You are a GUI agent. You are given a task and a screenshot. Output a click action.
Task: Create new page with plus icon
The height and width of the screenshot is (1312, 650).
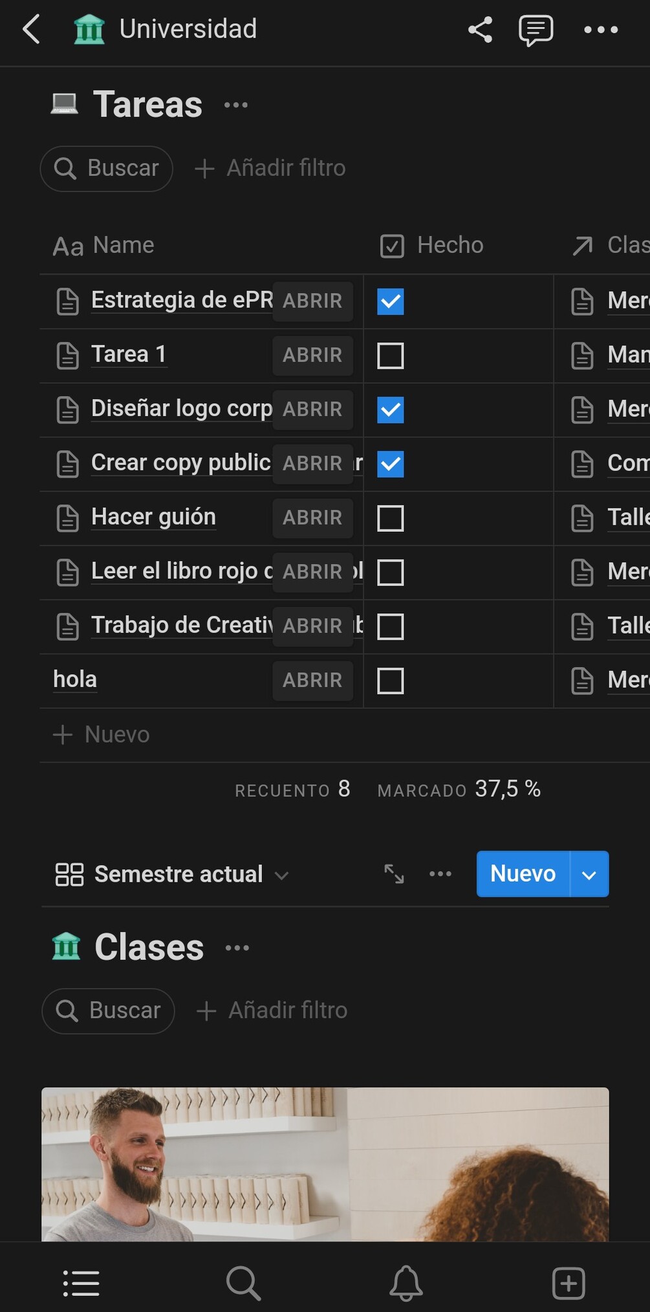click(569, 1283)
